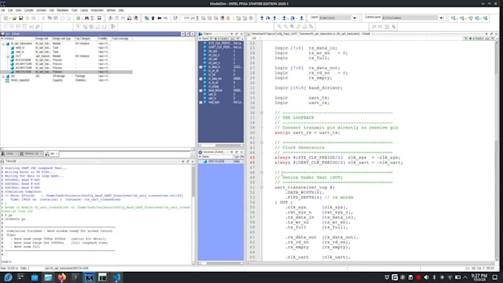503x283 pixels.
Task: Click the Run simulation icon
Action: [203, 18]
